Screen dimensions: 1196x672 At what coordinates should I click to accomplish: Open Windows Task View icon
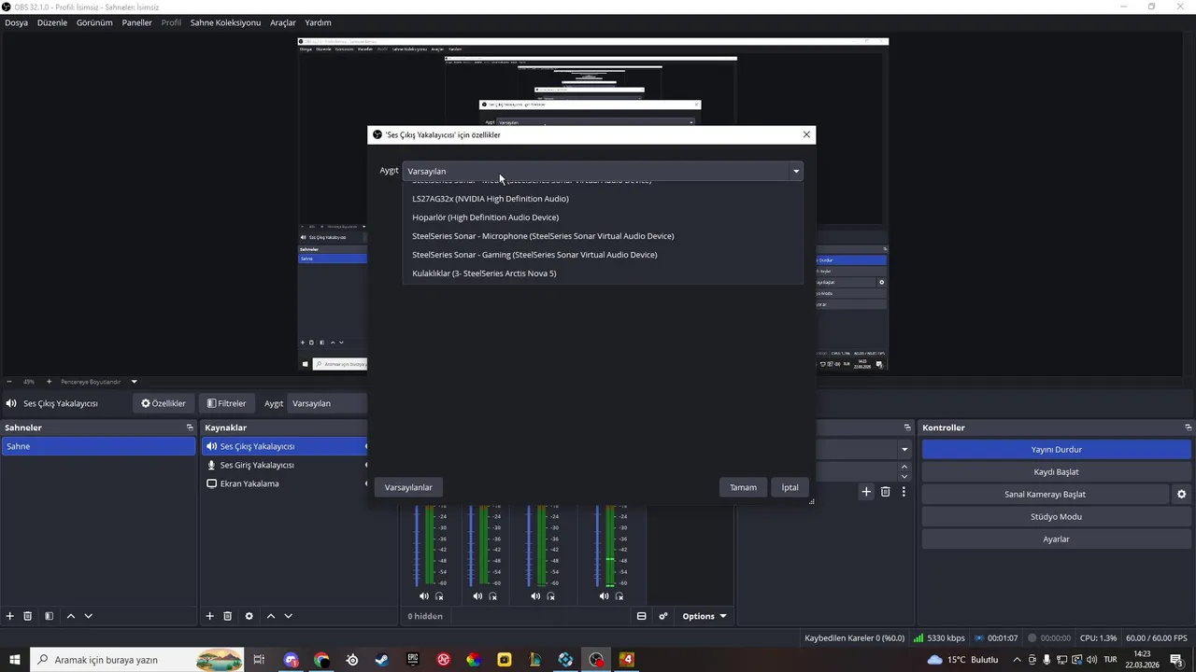pyautogui.click(x=260, y=660)
